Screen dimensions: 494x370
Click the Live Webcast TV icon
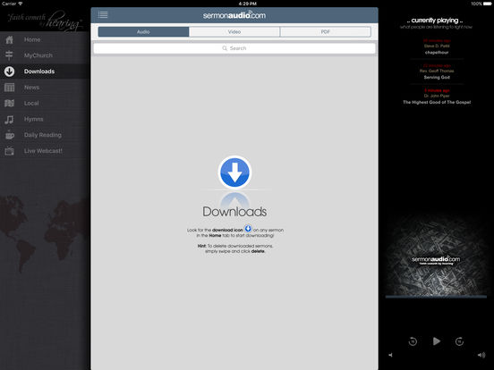click(x=10, y=151)
